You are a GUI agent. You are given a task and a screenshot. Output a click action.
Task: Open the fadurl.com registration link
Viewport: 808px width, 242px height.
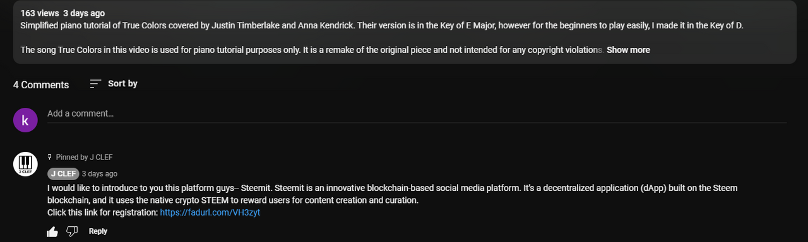(x=210, y=212)
